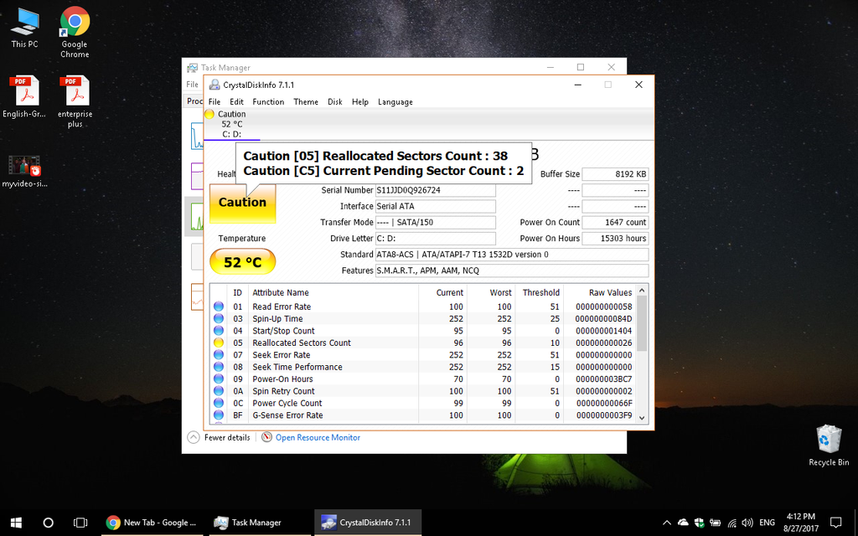Click the Windows Start button
This screenshot has height=536, width=858.
point(15,523)
